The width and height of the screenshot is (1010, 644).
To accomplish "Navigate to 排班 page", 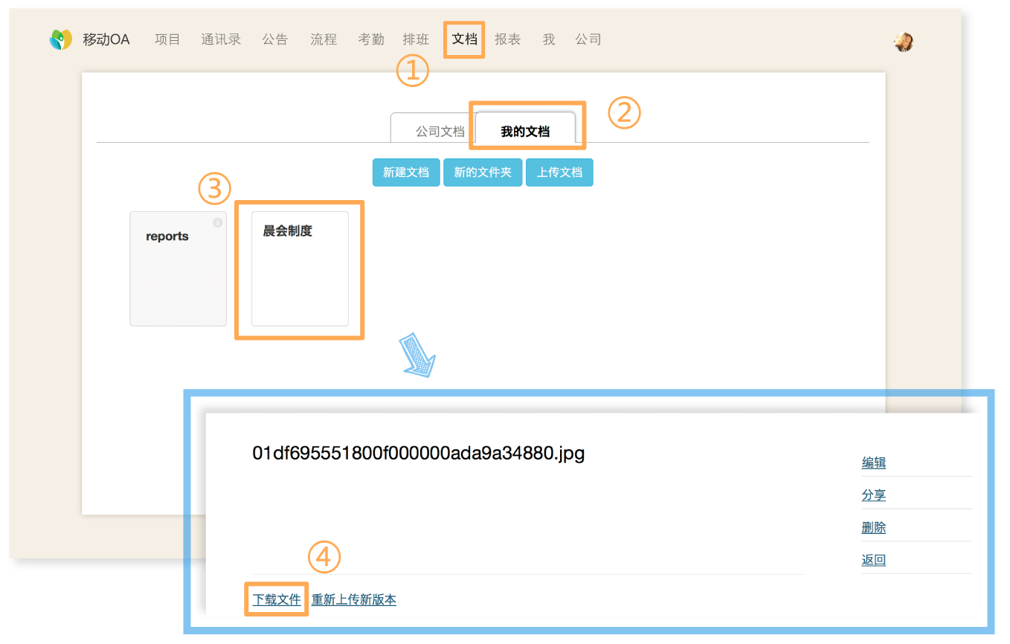I will (x=416, y=39).
